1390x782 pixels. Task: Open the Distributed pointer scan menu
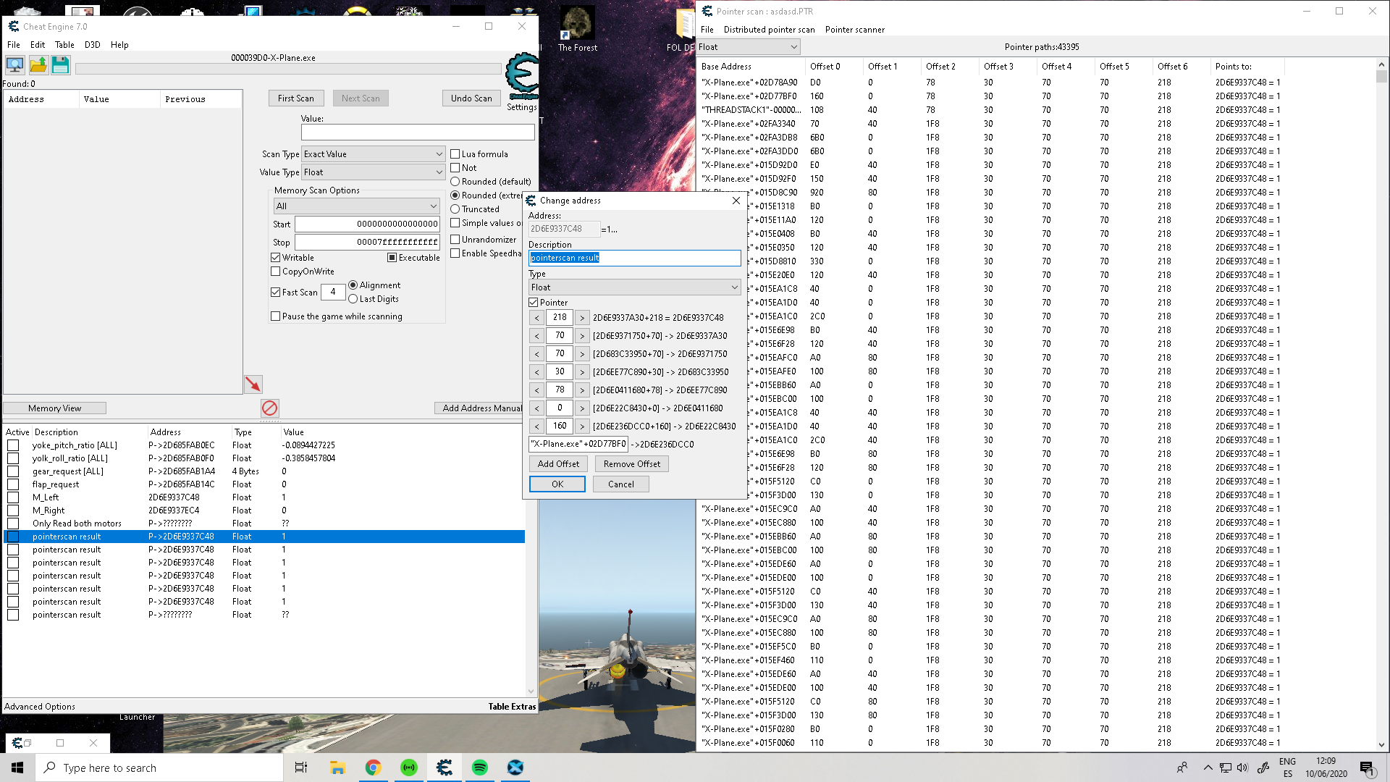(769, 30)
